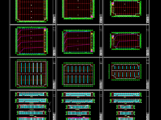Select title block strip of right roof plan sheet

pyautogui.click(x=148, y=74)
